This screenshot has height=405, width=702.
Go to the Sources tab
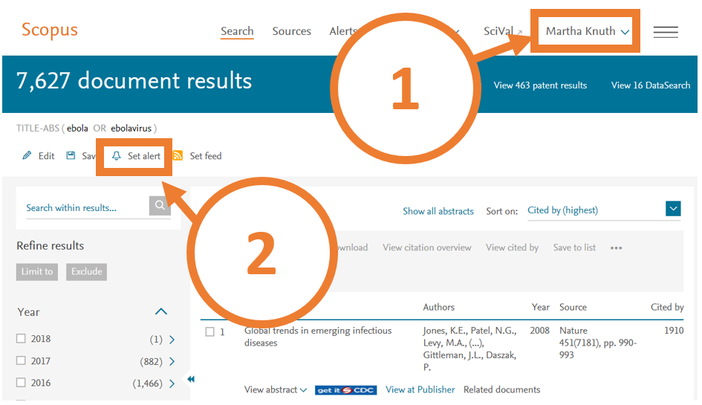coord(291,31)
